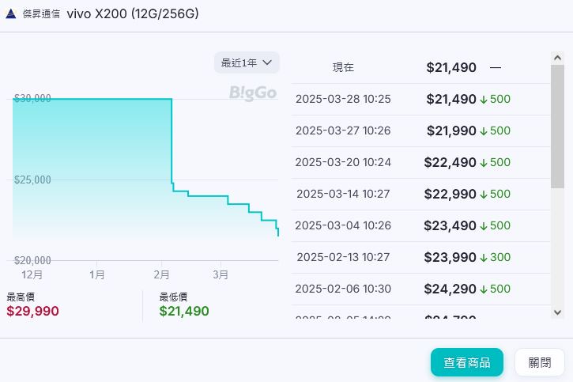Click the scrollbar down arrow
The height and width of the screenshot is (382, 573).
557,312
